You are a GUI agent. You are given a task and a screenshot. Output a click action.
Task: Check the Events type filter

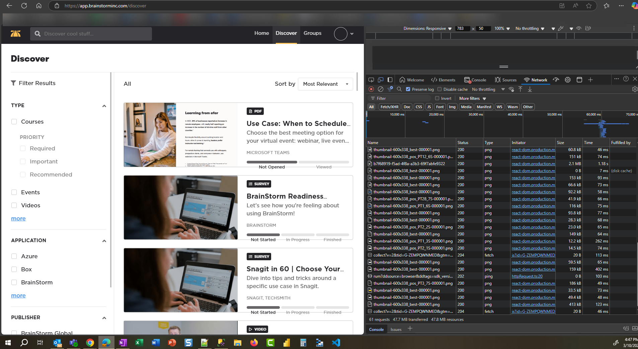tap(14, 192)
